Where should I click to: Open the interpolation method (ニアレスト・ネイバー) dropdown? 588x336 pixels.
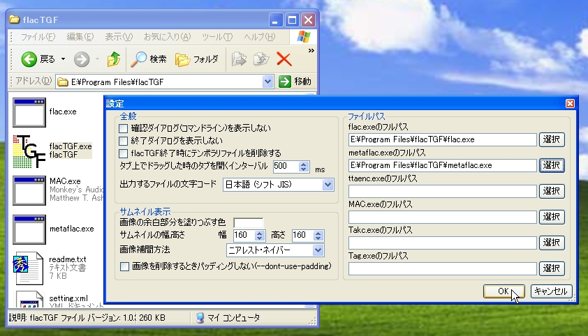[x=318, y=250]
